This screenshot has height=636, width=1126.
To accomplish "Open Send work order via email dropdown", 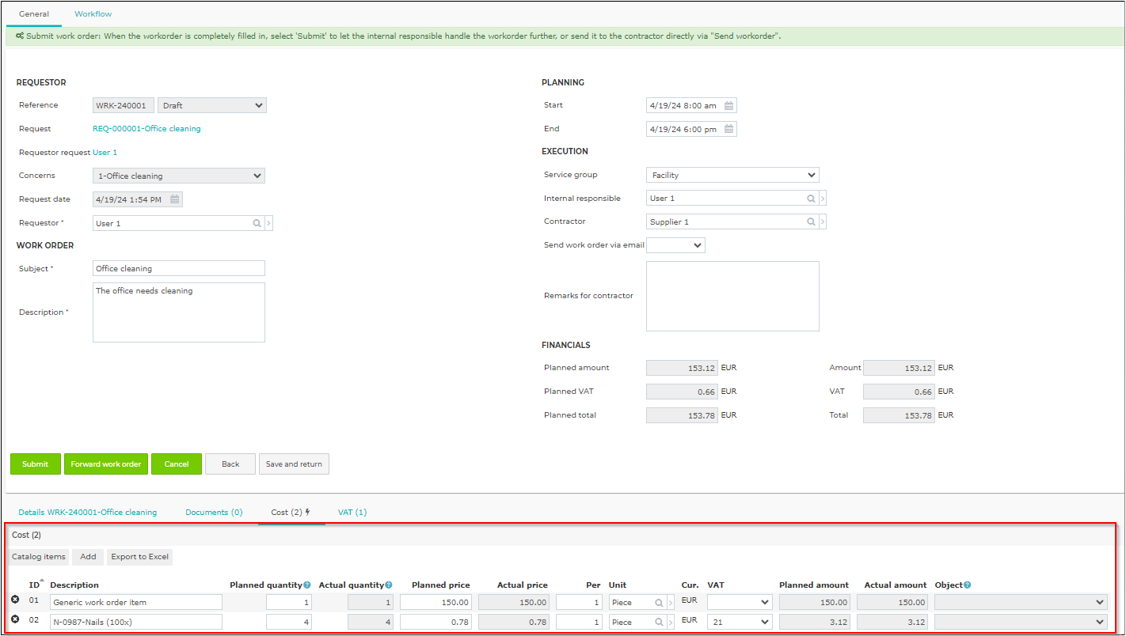I will click(x=675, y=245).
